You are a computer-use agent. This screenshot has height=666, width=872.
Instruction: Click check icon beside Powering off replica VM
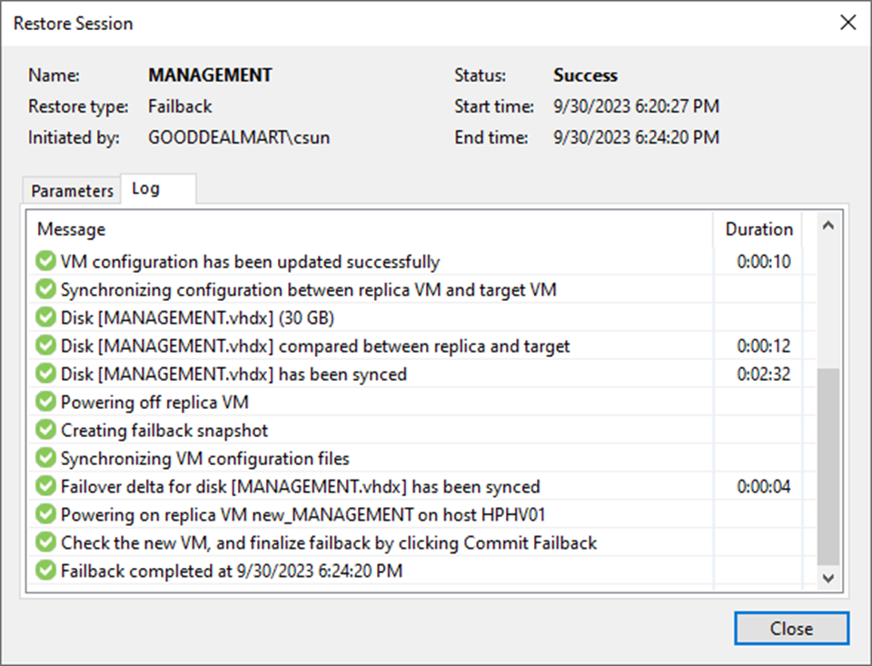click(x=45, y=402)
